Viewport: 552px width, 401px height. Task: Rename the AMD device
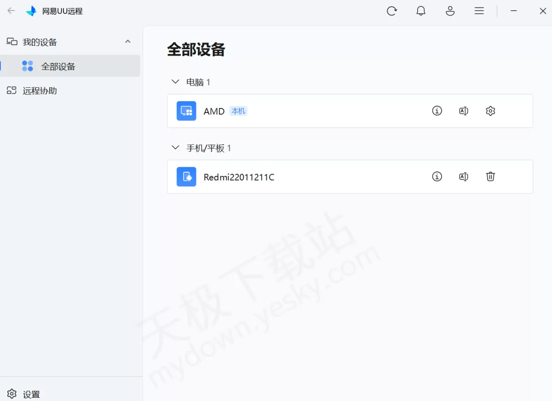[x=464, y=111]
